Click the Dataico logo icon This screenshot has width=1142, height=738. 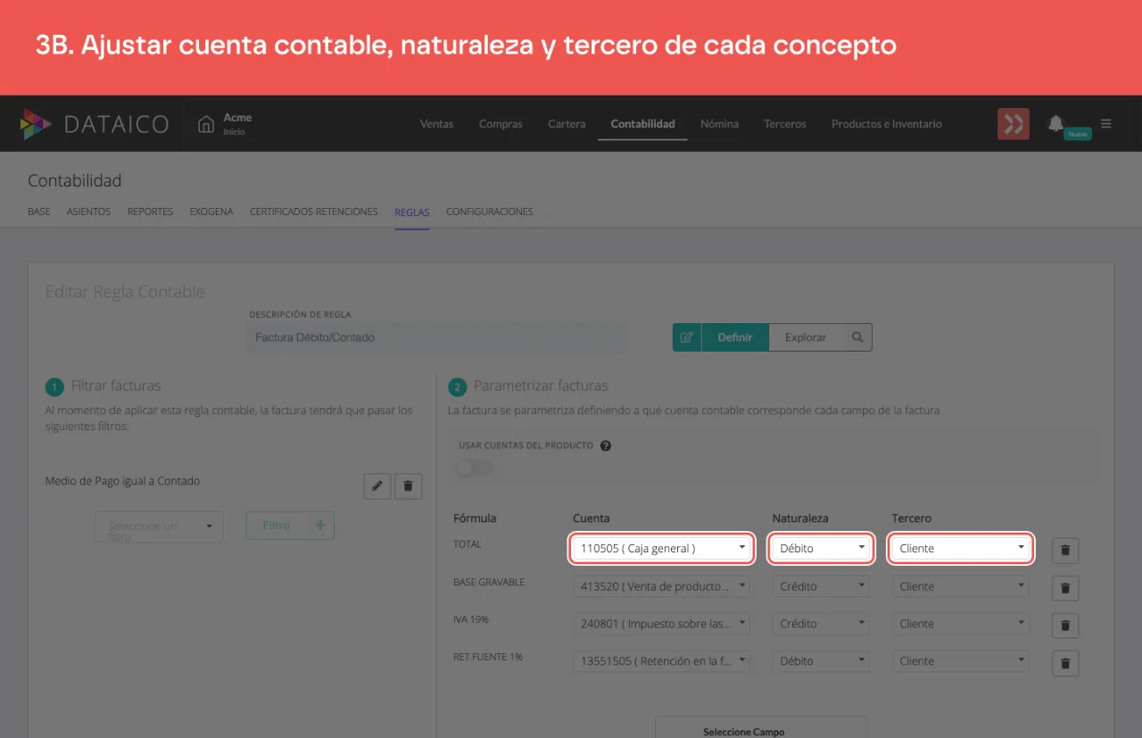[36, 124]
